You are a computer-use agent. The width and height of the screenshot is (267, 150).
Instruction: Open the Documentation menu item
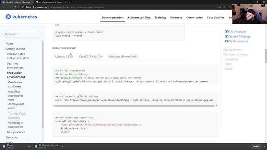pyautogui.click(x=113, y=17)
